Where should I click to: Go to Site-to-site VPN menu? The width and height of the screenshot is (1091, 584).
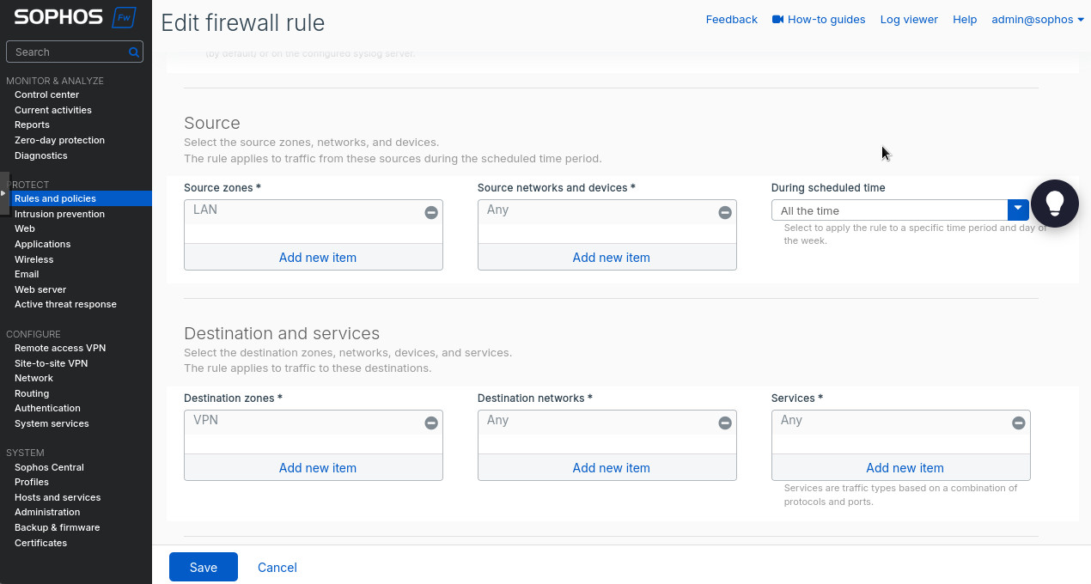tap(51, 363)
